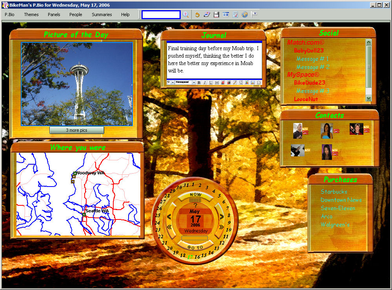
Task: Open the Themes menu
Action: point(31,14)
